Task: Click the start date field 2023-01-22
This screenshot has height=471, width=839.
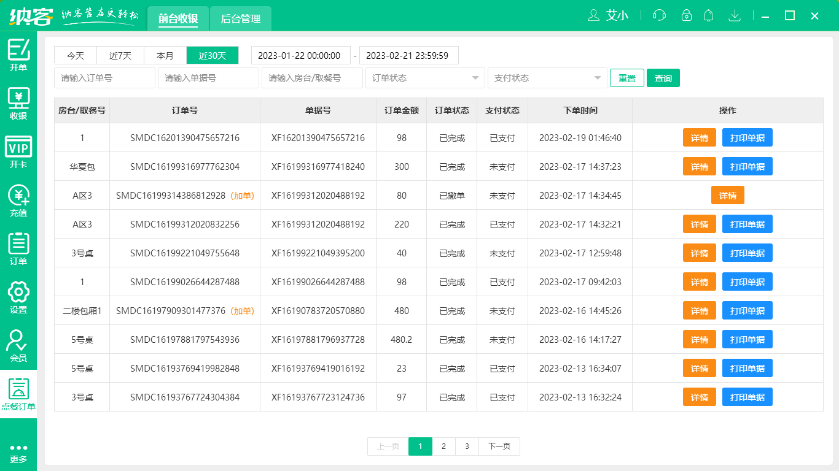Action: (301, 55)
